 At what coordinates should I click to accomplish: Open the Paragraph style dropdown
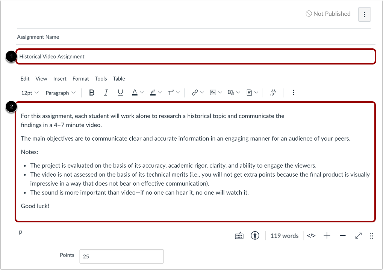(60, 92)
